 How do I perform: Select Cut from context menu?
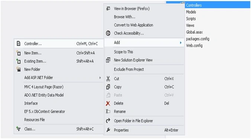144,79
